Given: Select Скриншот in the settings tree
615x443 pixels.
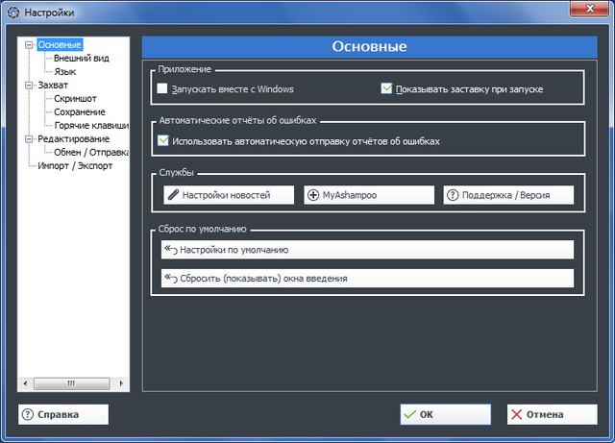Looking at the screenshot, I should (75, 98).
